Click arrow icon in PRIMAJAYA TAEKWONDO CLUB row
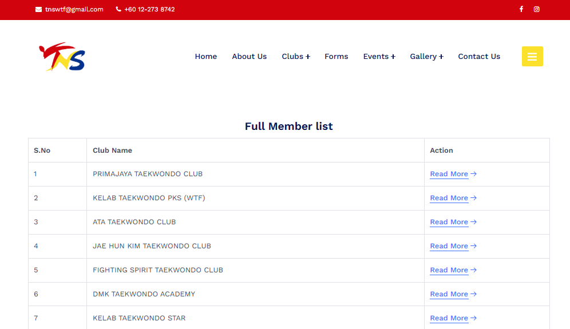This screenshot has width=570, height=329. pyautogui.click(x=473, y=174)
